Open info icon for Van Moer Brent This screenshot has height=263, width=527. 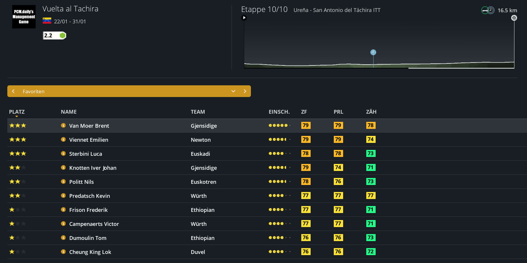click(63, 125)
